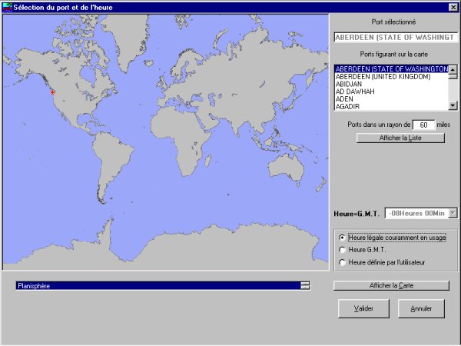
Task: Select AD DAWHAH in the port list
Action: click(x=392, y=91)
